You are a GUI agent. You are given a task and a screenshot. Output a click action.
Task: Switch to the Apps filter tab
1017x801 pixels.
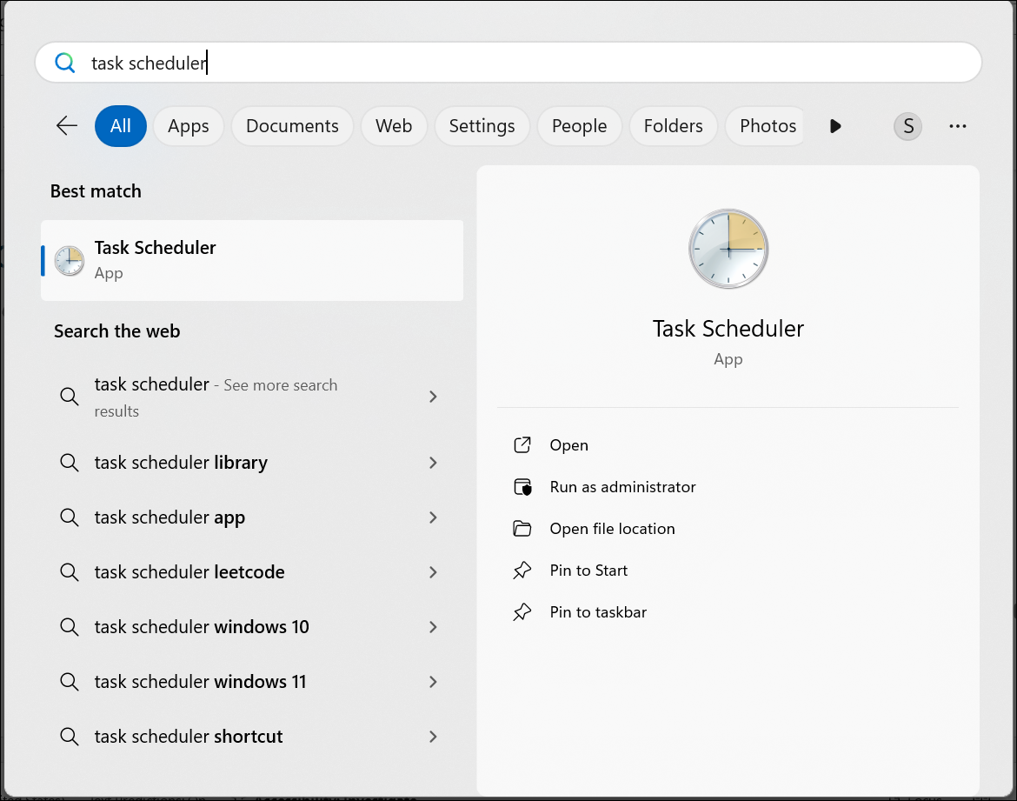pyautogui.click(x=189, y=126)
